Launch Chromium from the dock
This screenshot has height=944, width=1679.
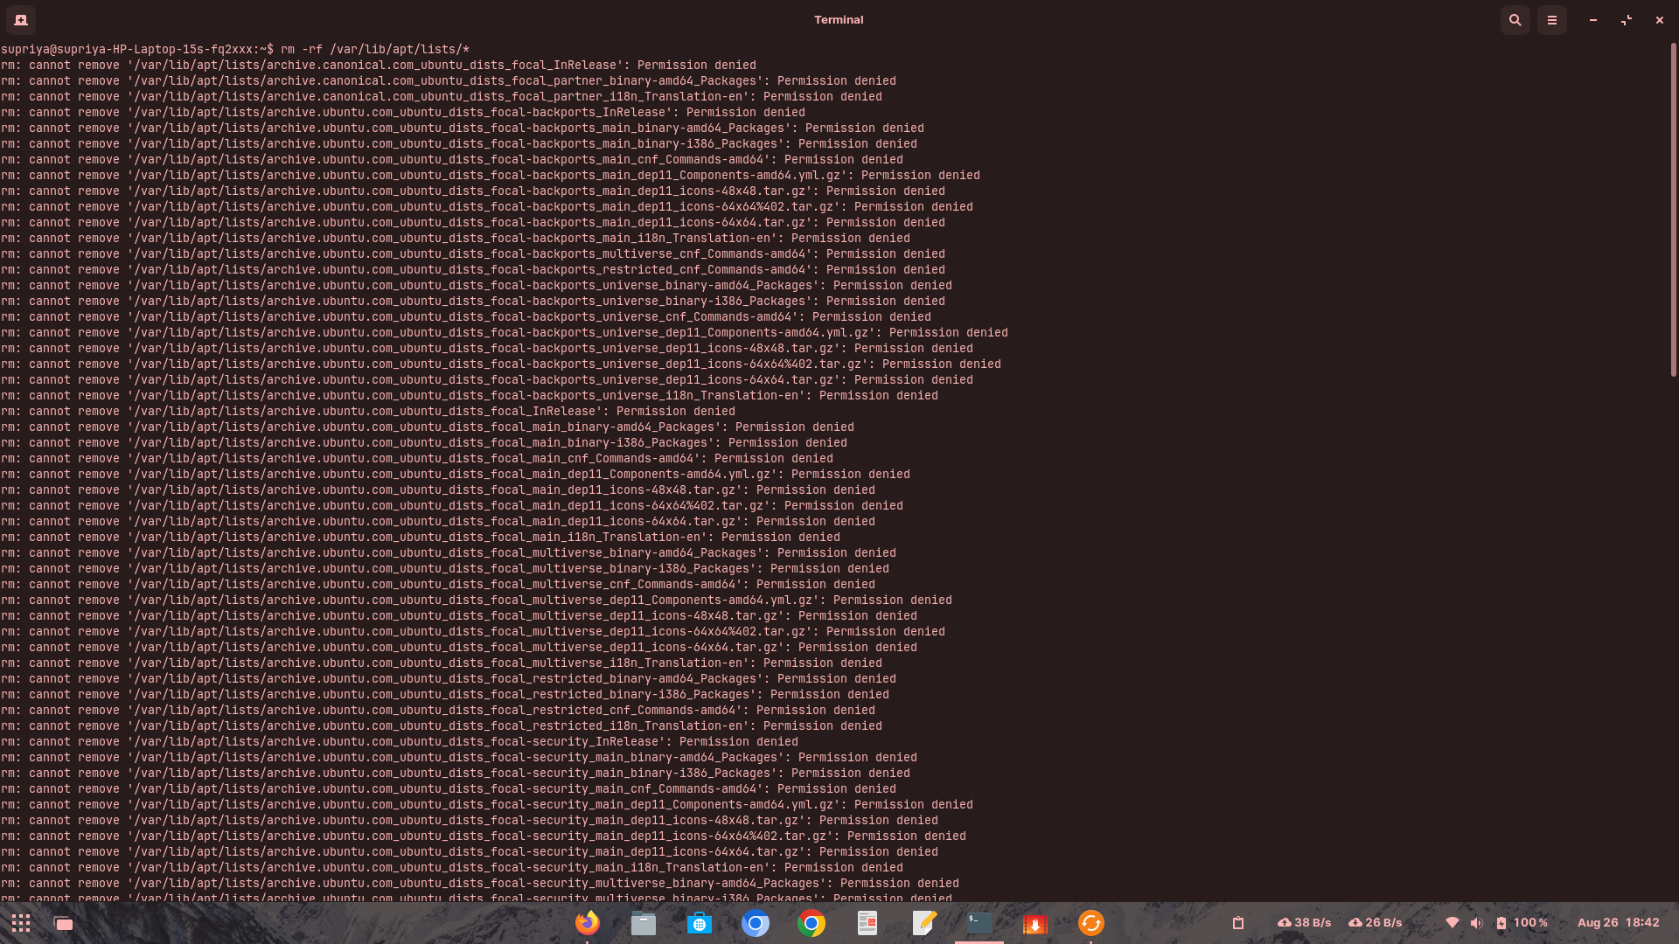click(x=756, y=923)
